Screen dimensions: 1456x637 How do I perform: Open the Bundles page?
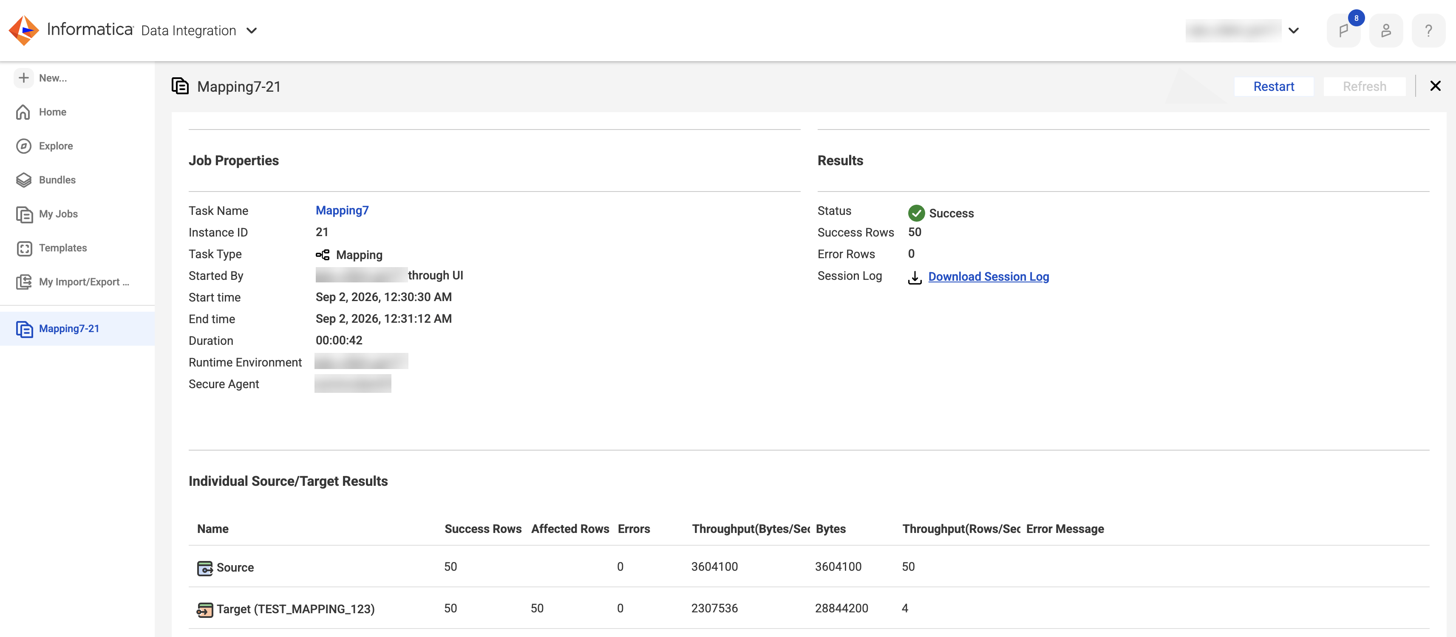(57, 180)
